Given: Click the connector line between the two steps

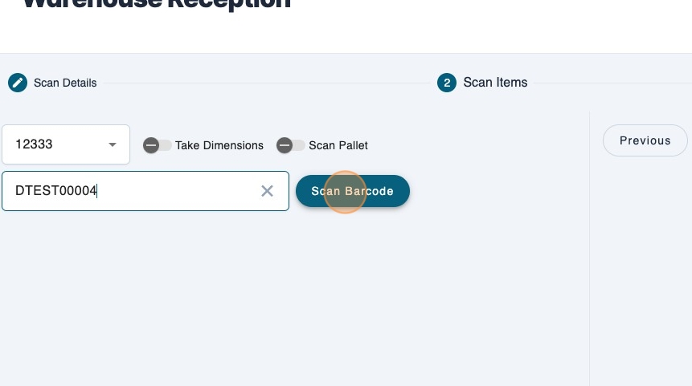Looking at the screenshot, I should [x=265, y=83].
